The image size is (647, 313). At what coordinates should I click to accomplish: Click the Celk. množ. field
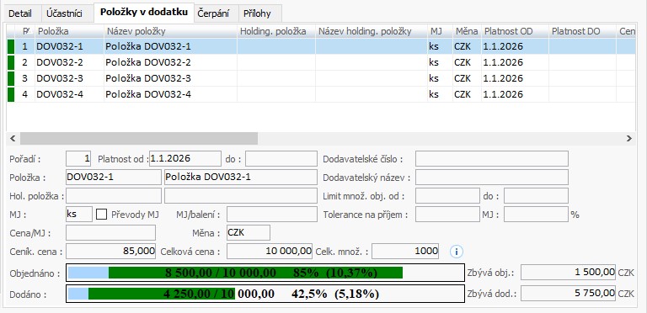click(x=405, y=252)
